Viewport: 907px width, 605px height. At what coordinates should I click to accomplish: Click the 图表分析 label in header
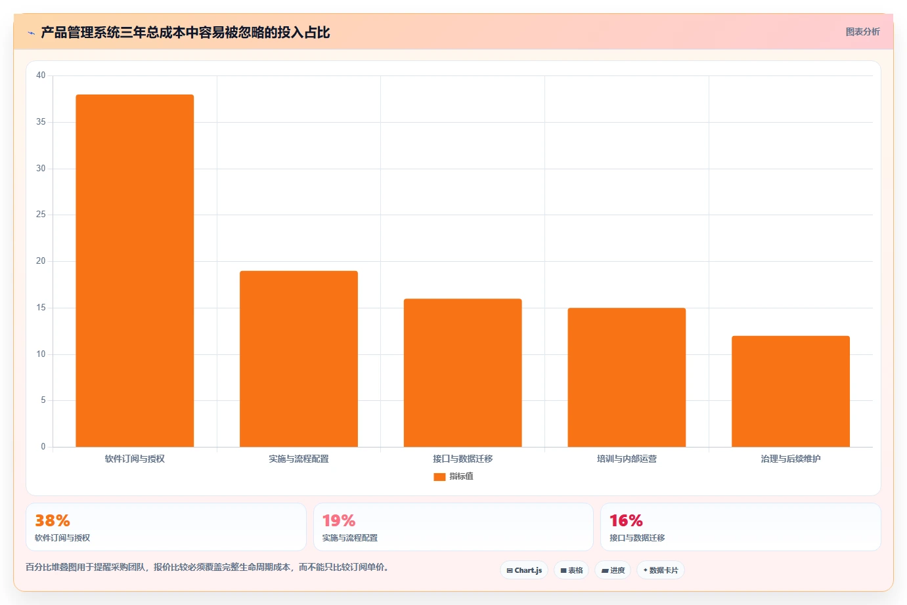tap(862, 31)
